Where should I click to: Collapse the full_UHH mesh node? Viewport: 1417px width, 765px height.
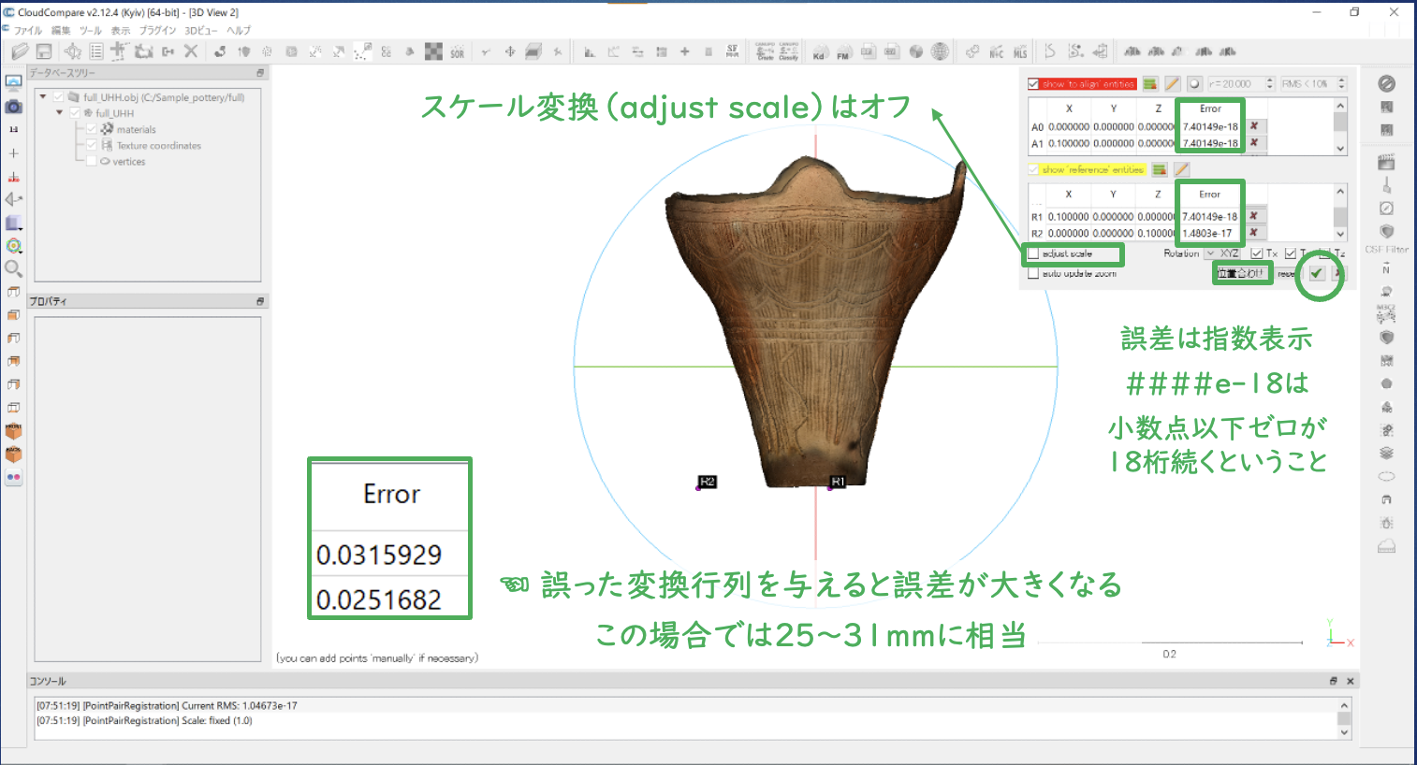click(60, 112)
